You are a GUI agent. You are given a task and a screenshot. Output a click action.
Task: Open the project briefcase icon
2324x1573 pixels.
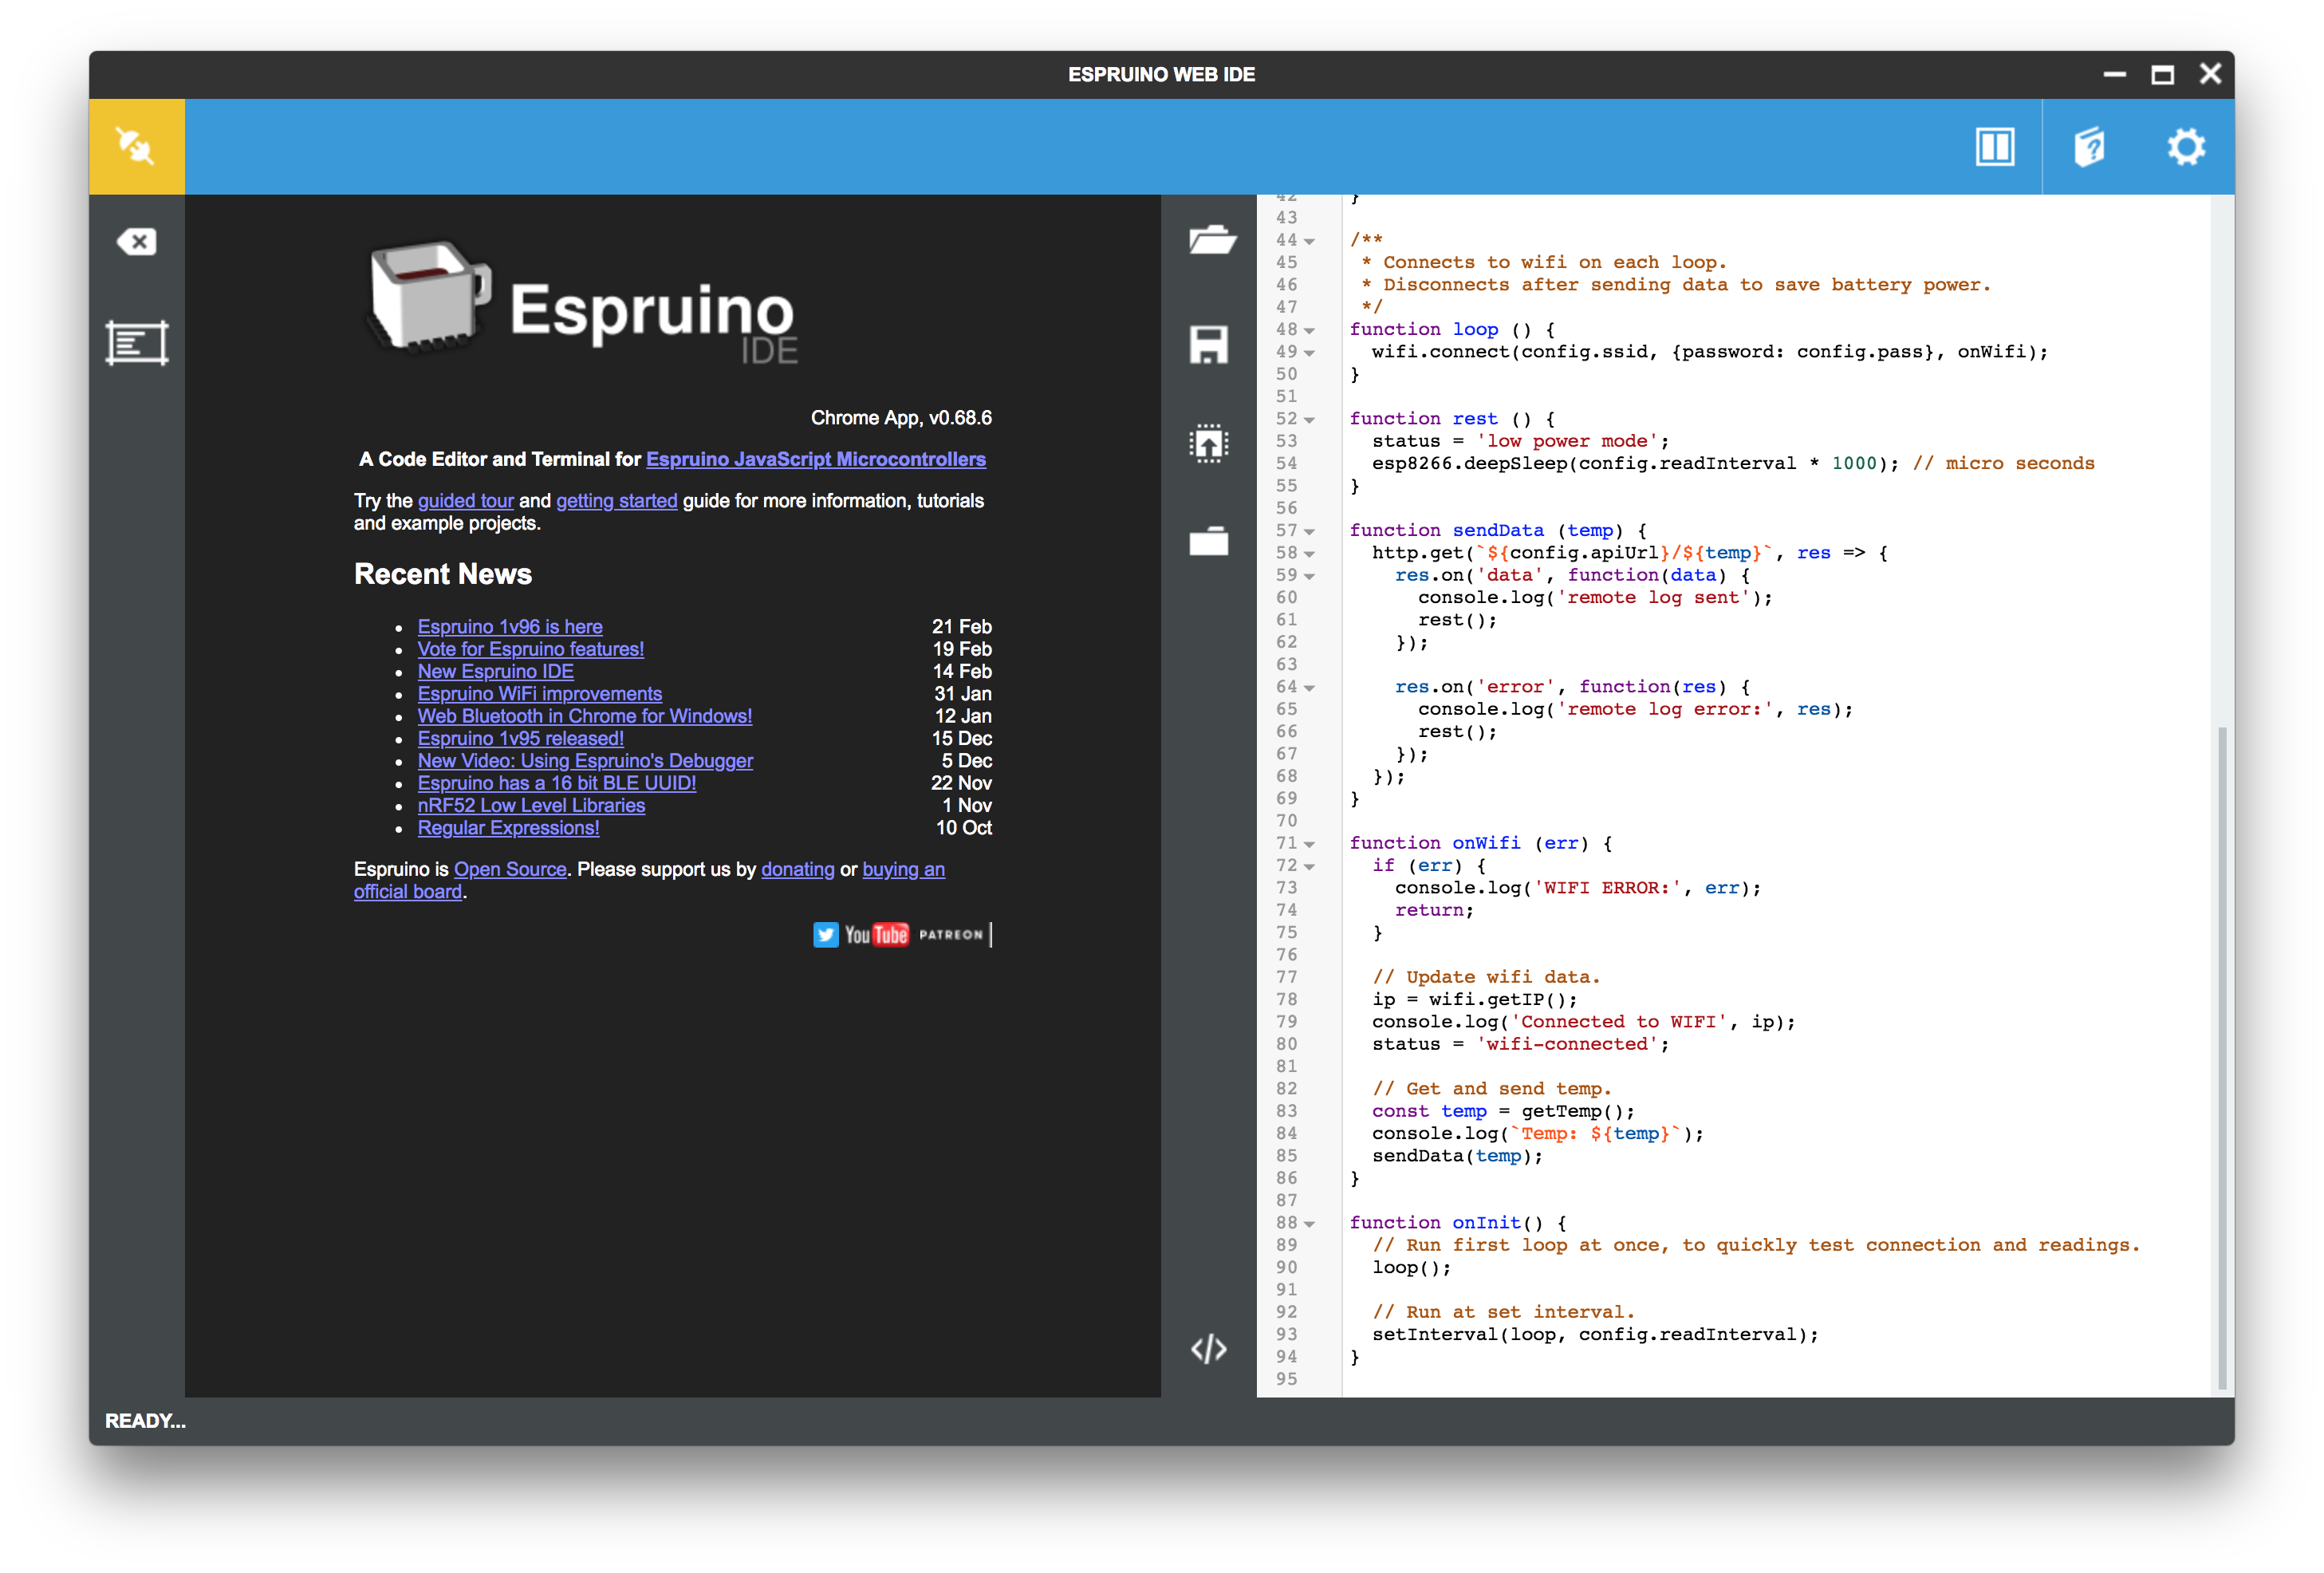pos(1209,541)
